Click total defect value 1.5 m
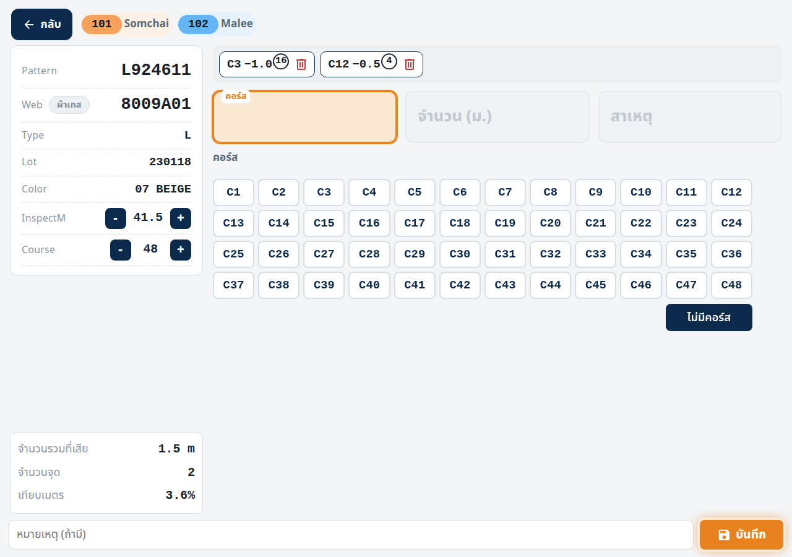 click(176, 449)
